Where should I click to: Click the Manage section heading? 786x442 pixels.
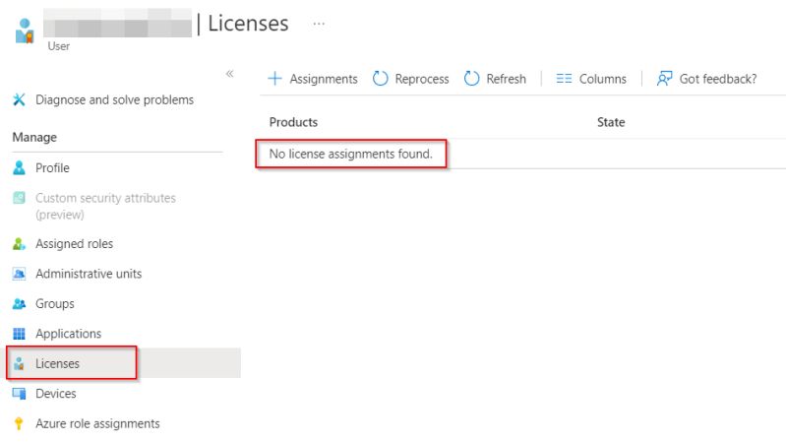click(34, 138)
